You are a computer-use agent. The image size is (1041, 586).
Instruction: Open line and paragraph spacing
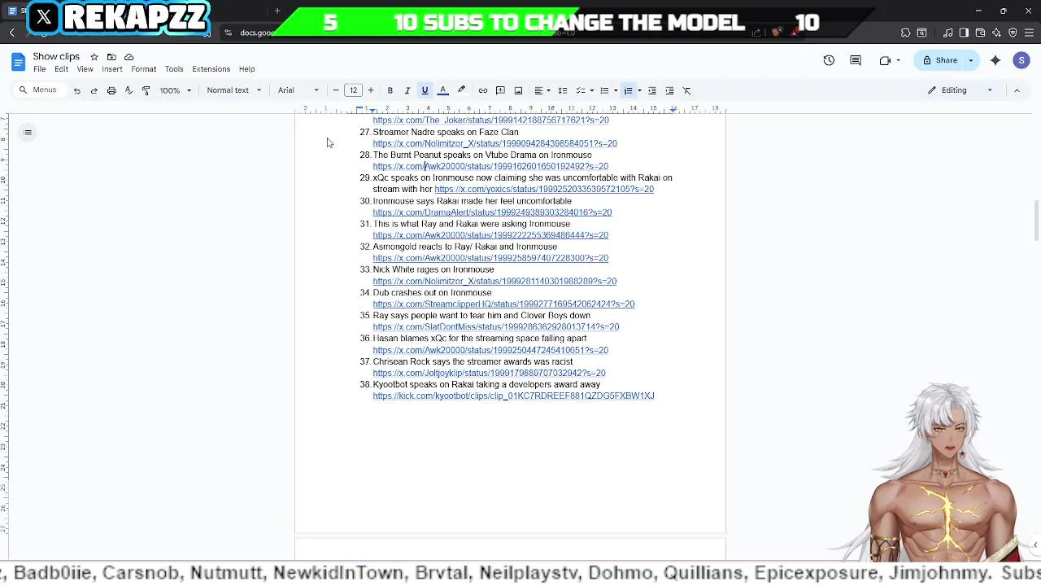point(563,90)
